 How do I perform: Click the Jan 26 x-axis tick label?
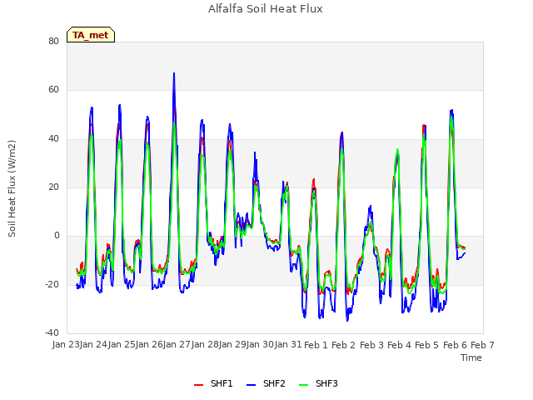pyautogui.click(x=149, y=344)
